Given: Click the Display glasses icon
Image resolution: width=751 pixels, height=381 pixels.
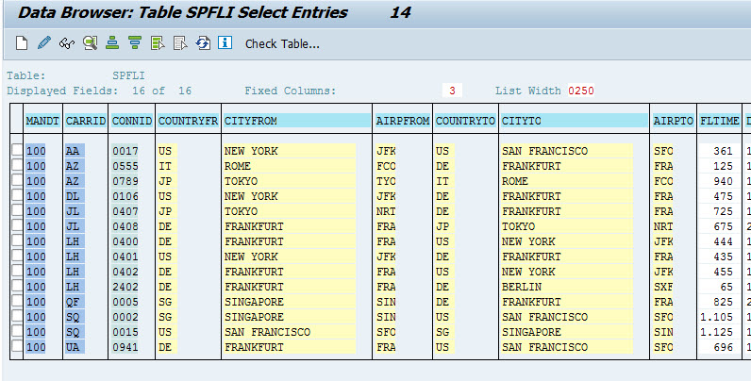Looking at the screenshot, I should pos(66,43).
